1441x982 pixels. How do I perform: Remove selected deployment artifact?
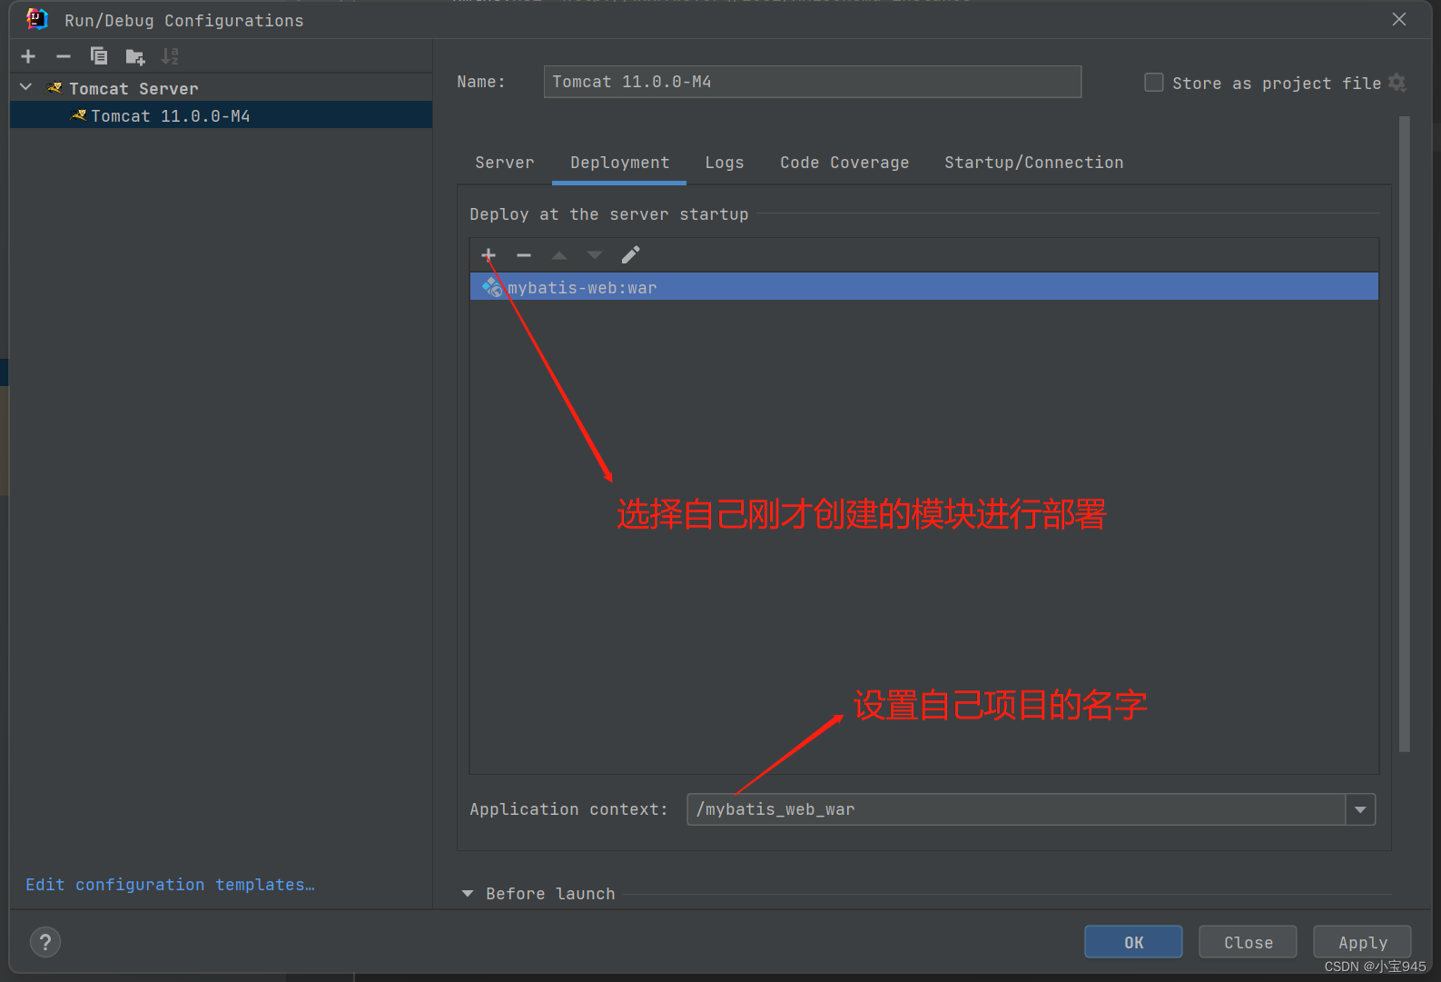(x=524, y=254)
